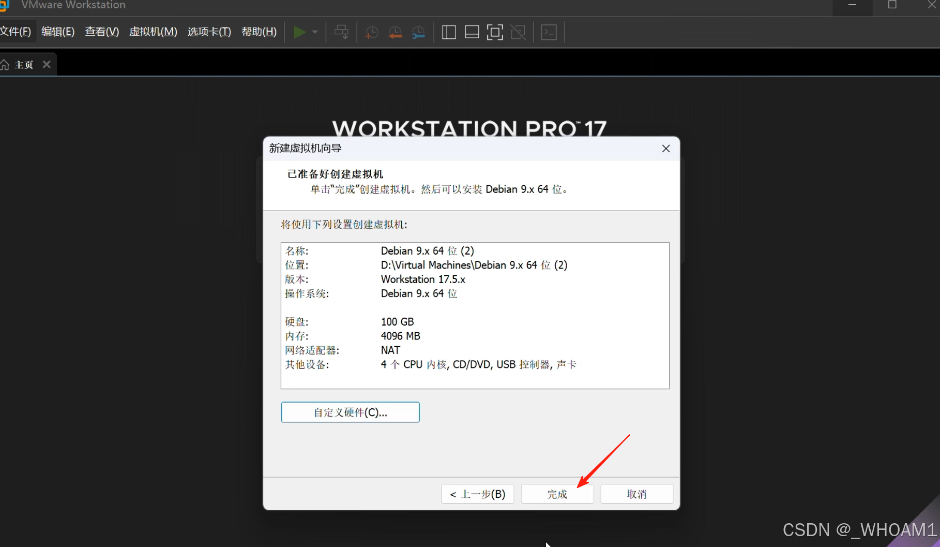
Task: Click the 网络适配器 value NAT
Action: click(x=390, y=350)
